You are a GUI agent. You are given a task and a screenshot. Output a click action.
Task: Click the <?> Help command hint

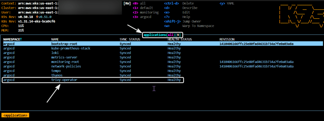[177, 17]
